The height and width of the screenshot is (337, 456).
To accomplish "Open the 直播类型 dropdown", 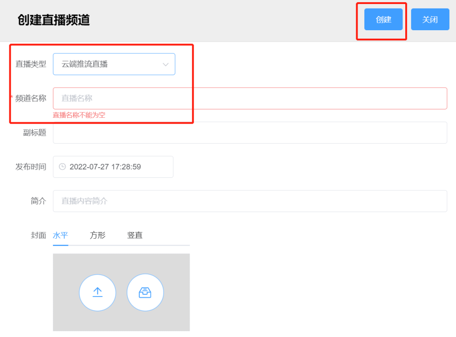I will tap(114, 64).
